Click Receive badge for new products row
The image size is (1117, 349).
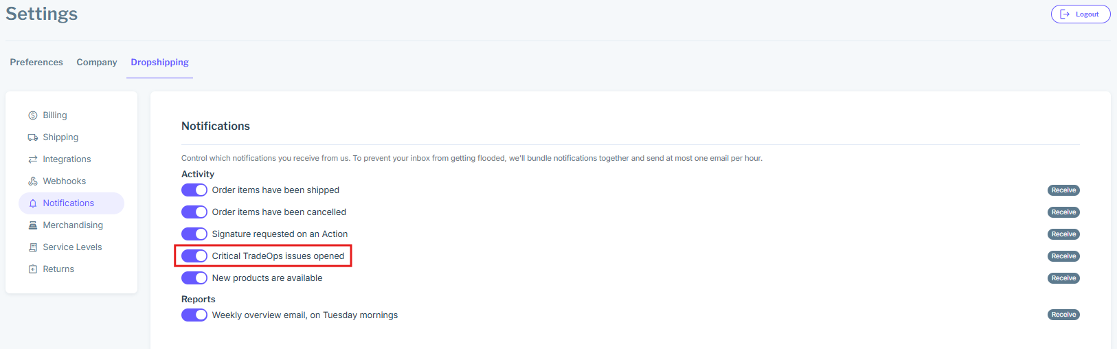point(1063,278)
